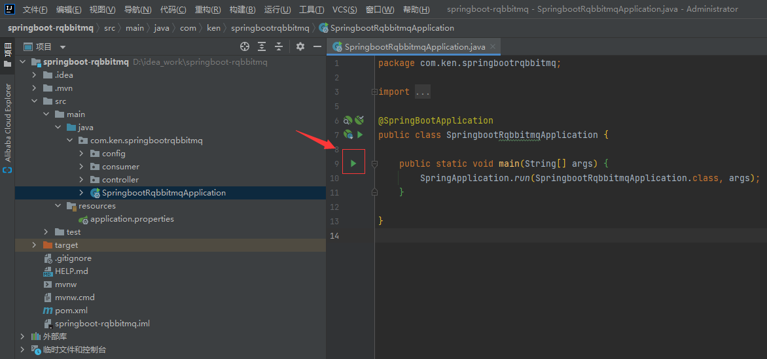The width and height of the screenshot is (767, 359).
Task: Open the 重构(R) menu
Action: pyautogui.click(x=208, y=9)
